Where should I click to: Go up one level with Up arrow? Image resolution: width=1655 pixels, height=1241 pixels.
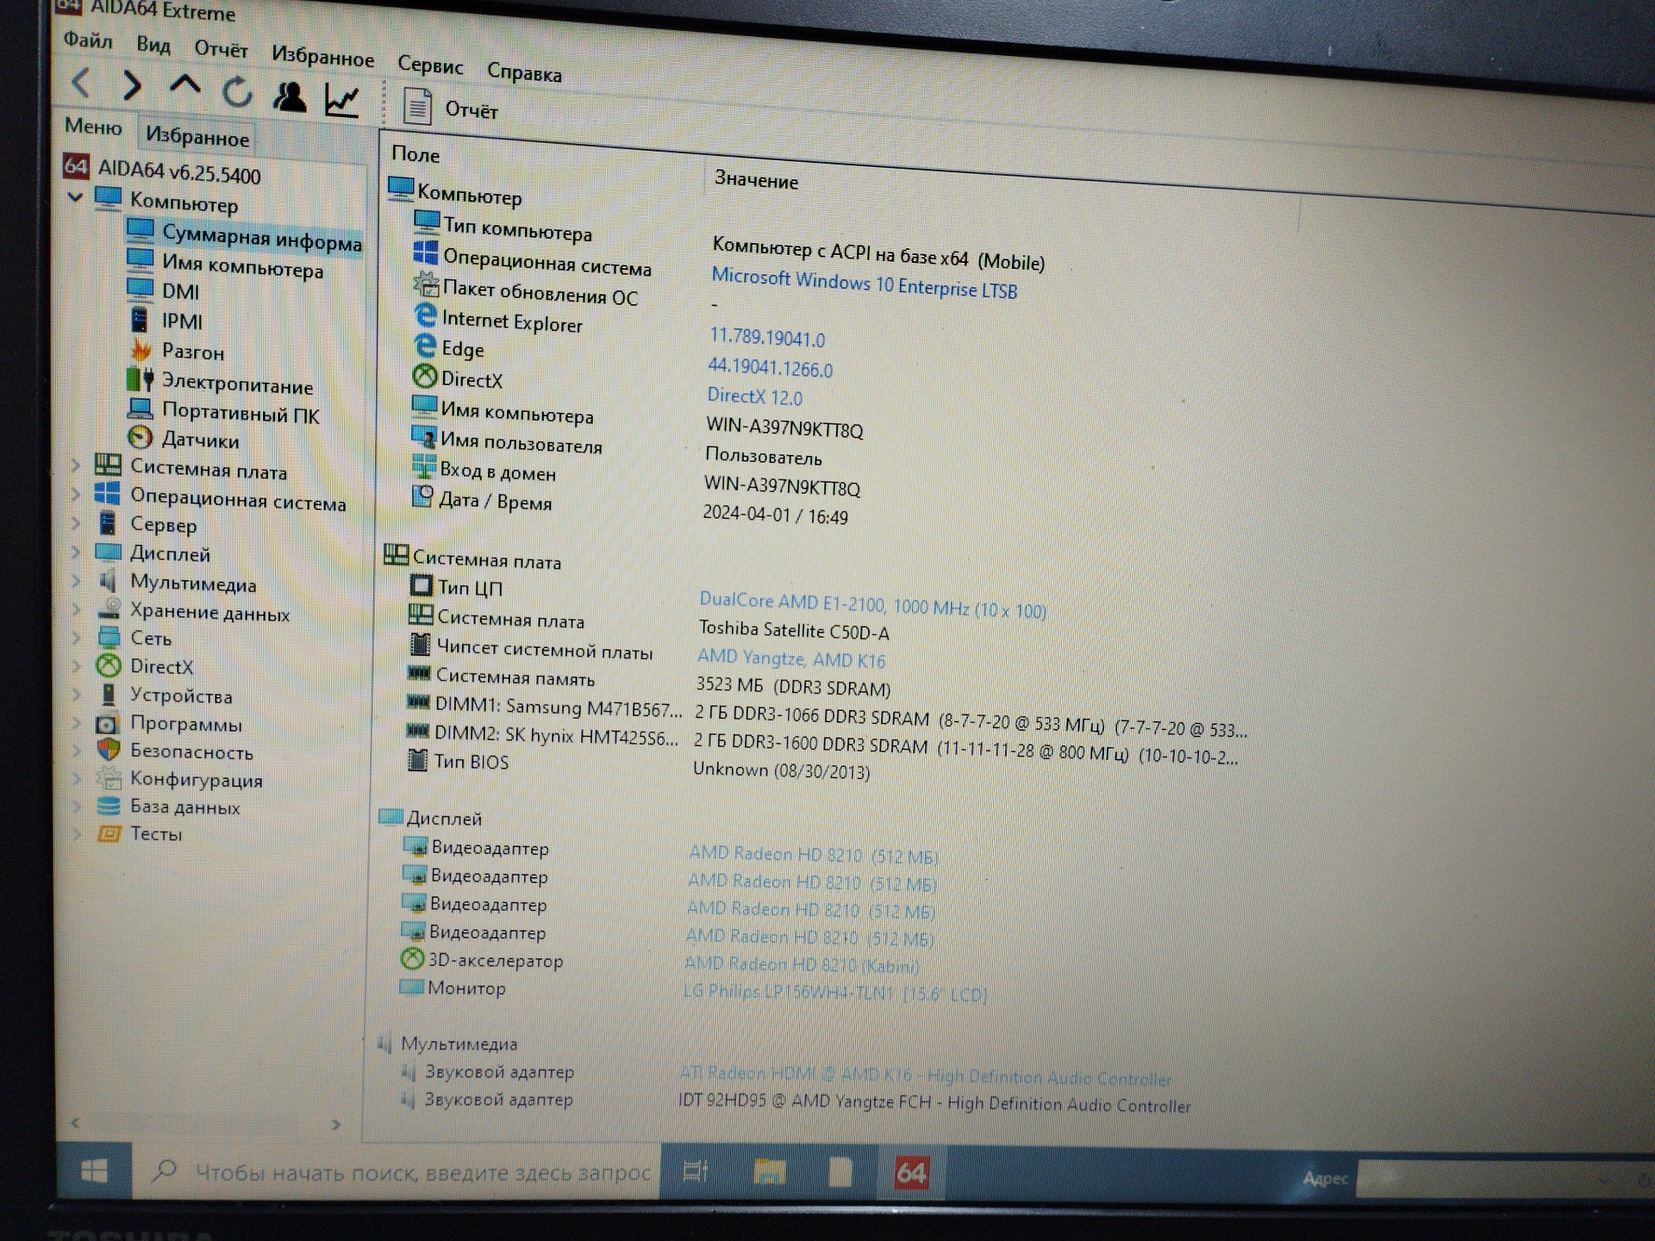click(x=184, y=85)
